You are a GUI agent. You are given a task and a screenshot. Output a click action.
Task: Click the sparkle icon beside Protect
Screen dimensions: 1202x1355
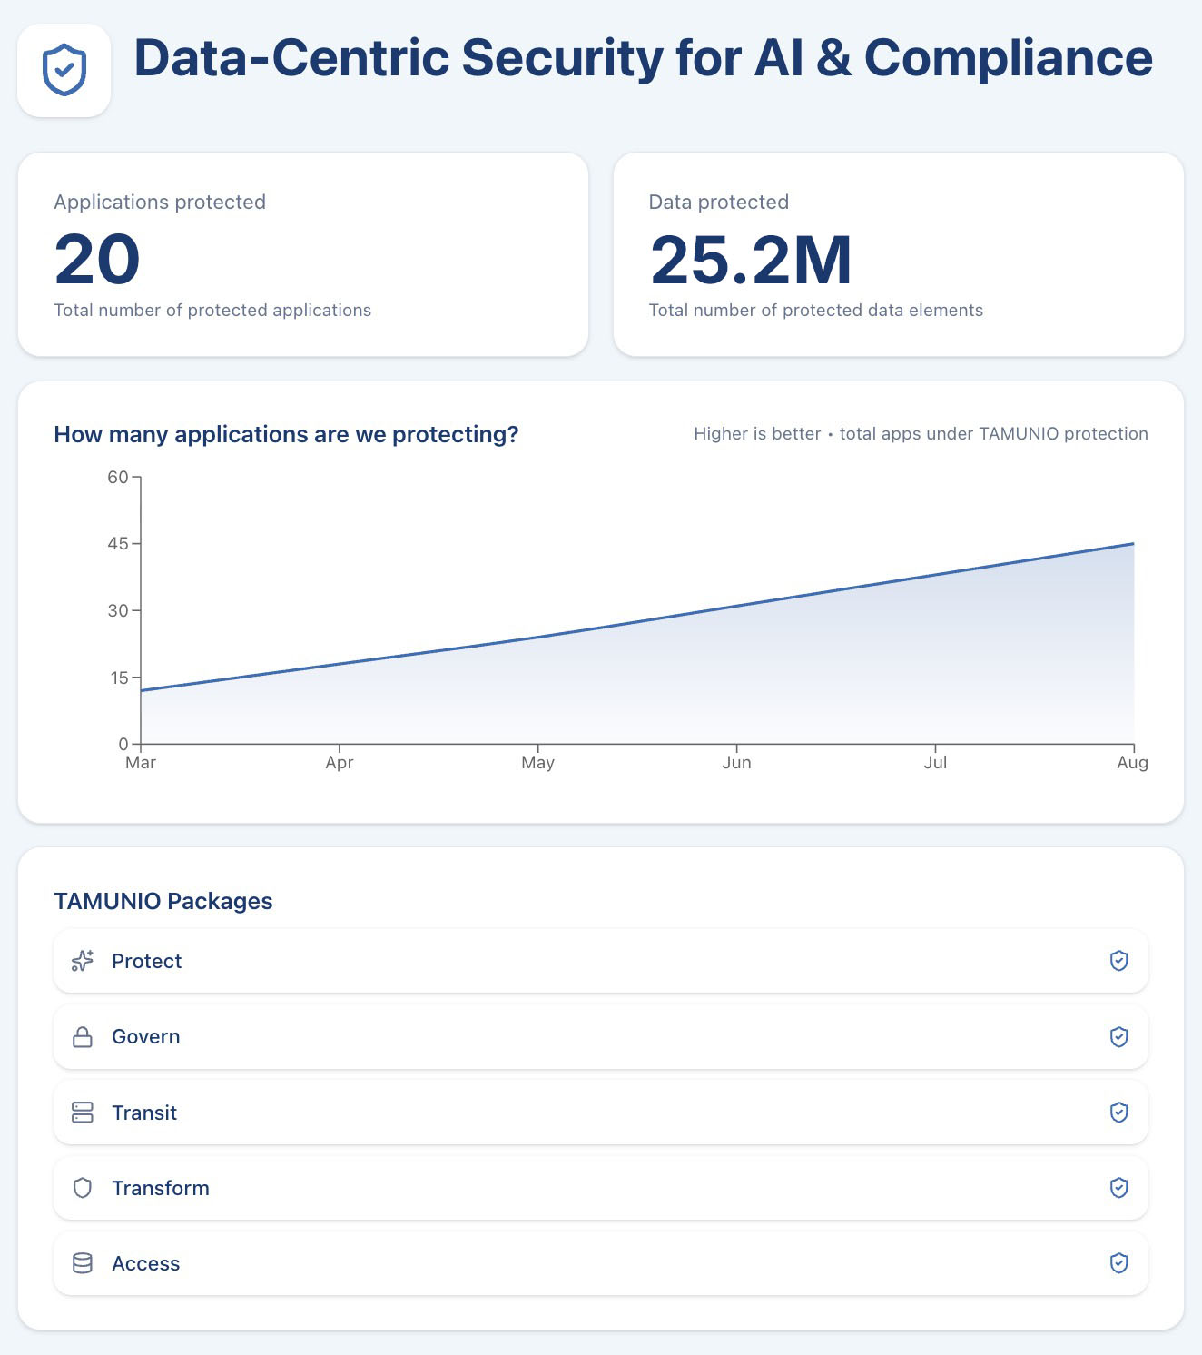point(83,961)
